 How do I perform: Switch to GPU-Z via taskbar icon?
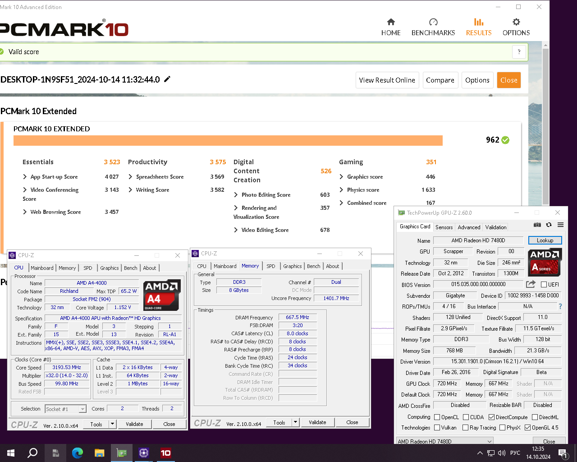click(122, 453)
